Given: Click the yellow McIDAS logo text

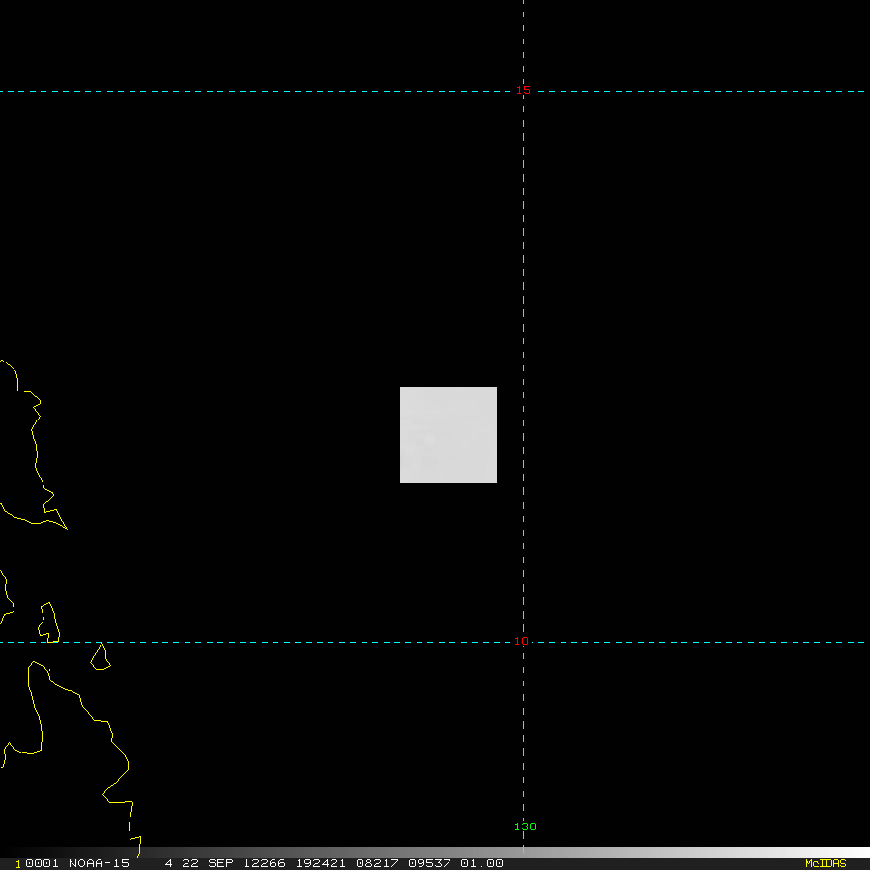Looking at the screenshot, I should tap(825, 863).
